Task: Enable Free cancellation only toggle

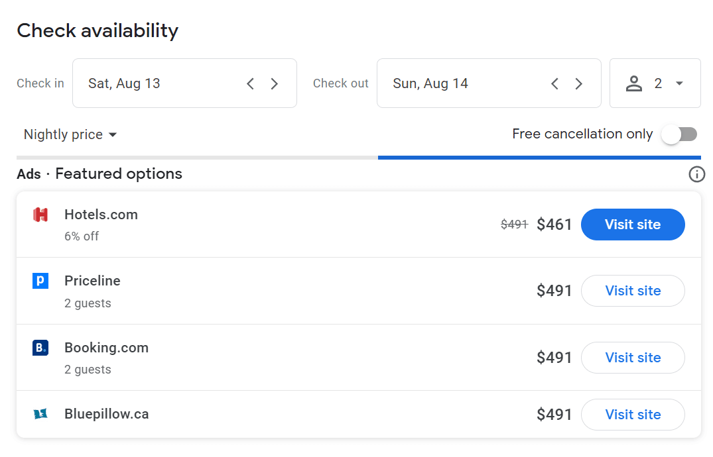Action: coord(679,134)
